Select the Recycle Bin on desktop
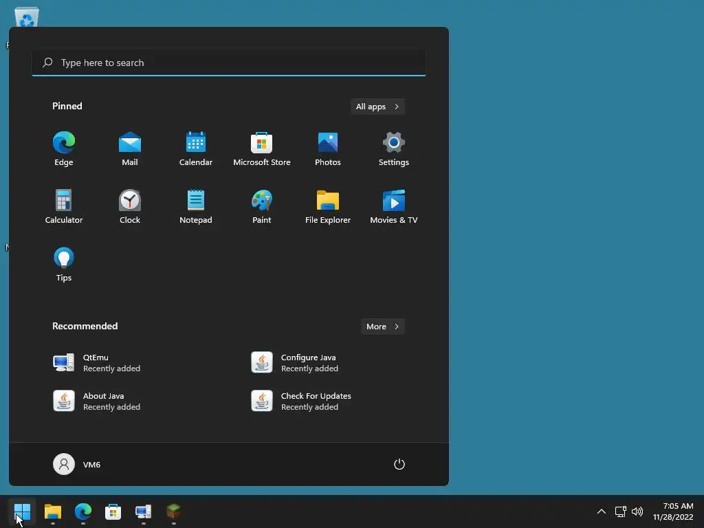Image resolution: width=704 pixels, height=528 pixels. [27, 17]
